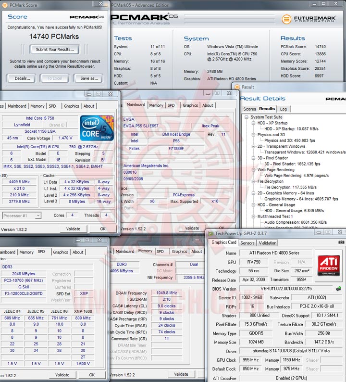
Task: Click the To Excel button
Action: 55,78
